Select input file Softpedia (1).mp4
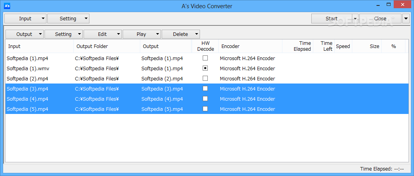This screenshot has width=414, height=176. 27,58
